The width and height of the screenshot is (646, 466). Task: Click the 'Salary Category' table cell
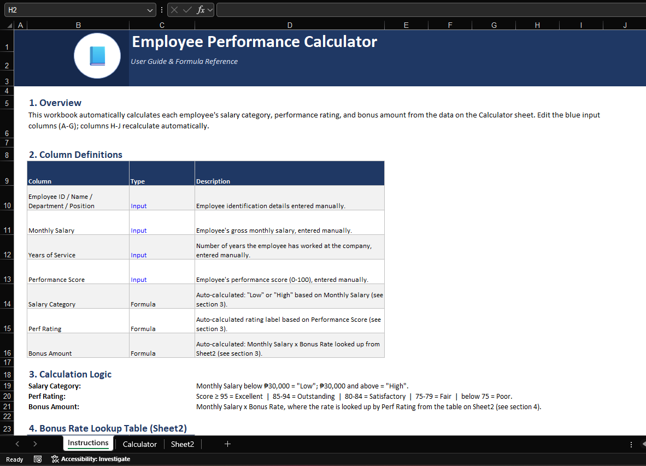pos(78,297)
